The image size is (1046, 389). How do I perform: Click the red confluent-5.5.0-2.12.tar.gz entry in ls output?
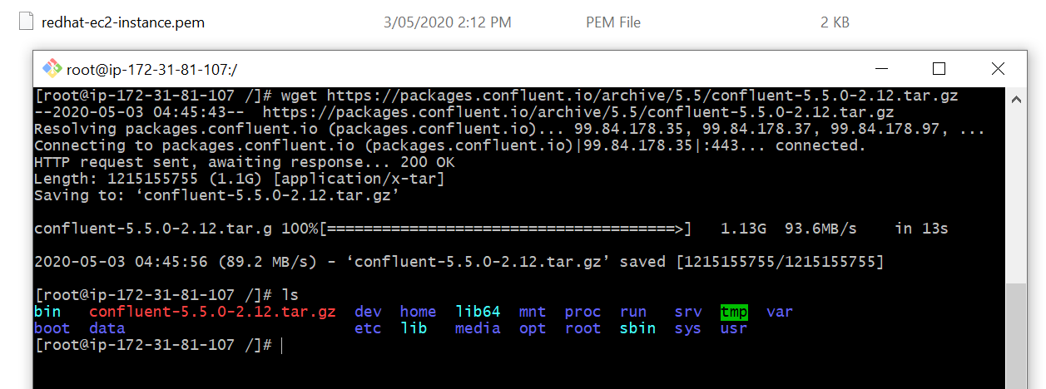[x=212, y=312]
